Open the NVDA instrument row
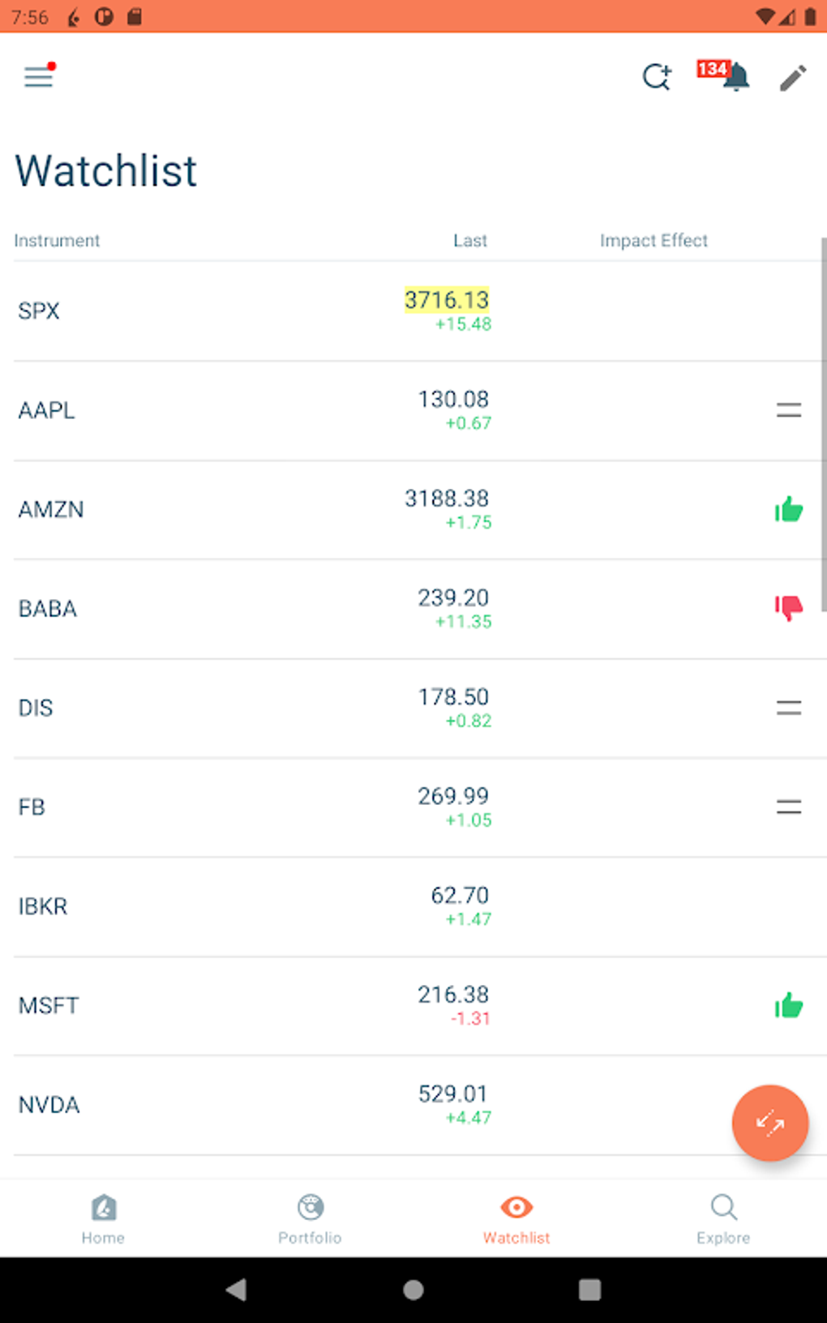 tap(243, 1105)
